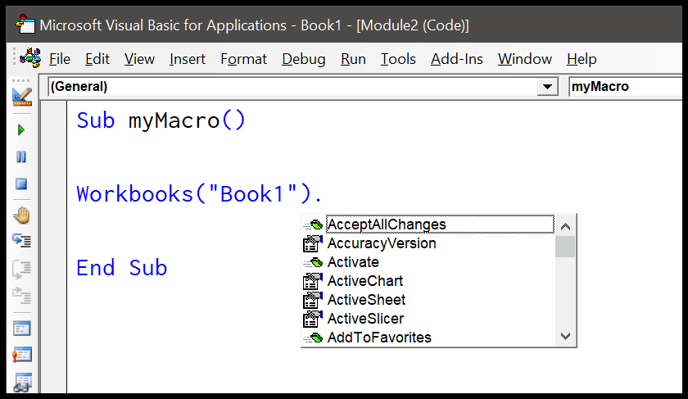688x399 pixels.
Task: Expand the (General) object dropdown arrow
Action: [547, 87]
